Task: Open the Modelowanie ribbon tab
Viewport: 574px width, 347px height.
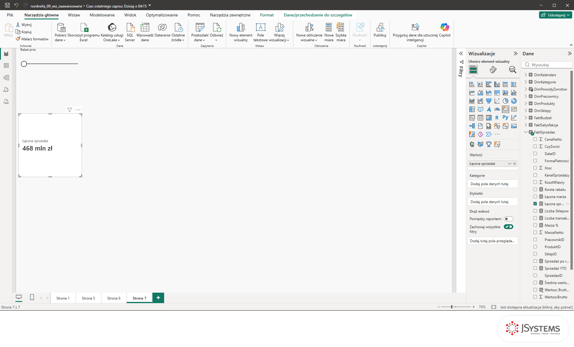Action: (x=102, y=15)
